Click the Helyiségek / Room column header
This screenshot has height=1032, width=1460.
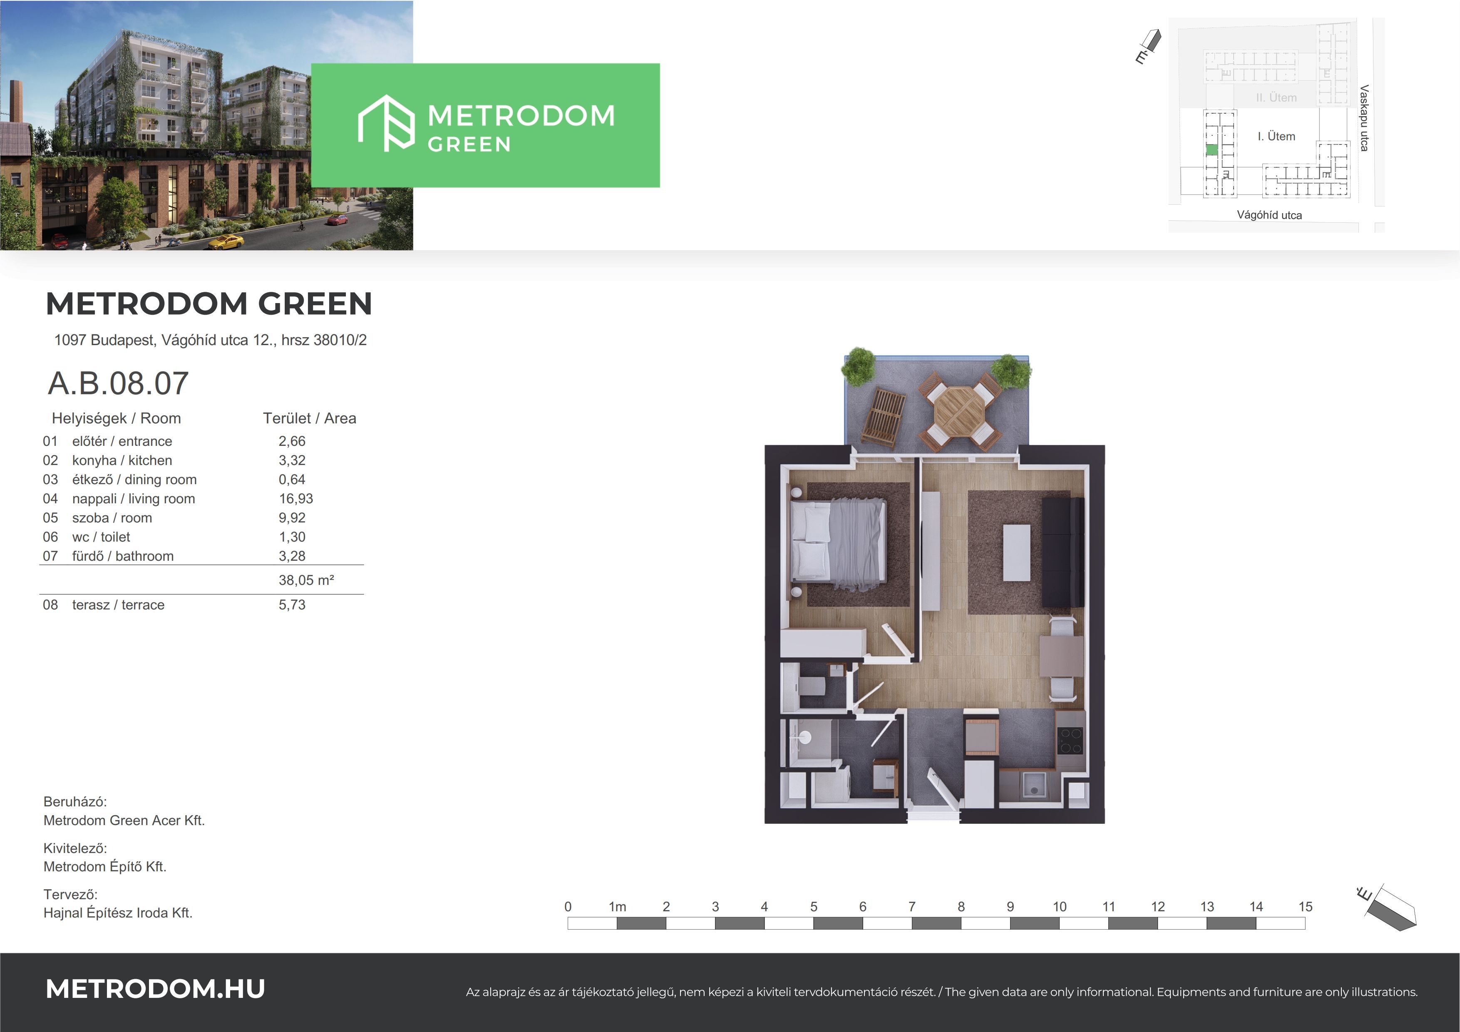pos(117,418)
